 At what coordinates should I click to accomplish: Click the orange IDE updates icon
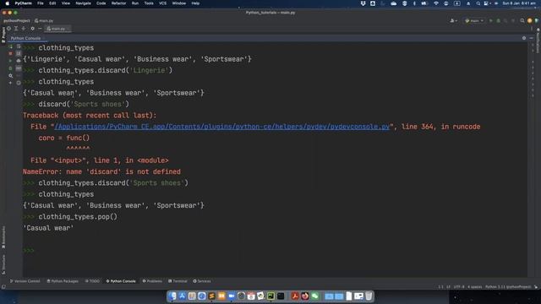530,20
